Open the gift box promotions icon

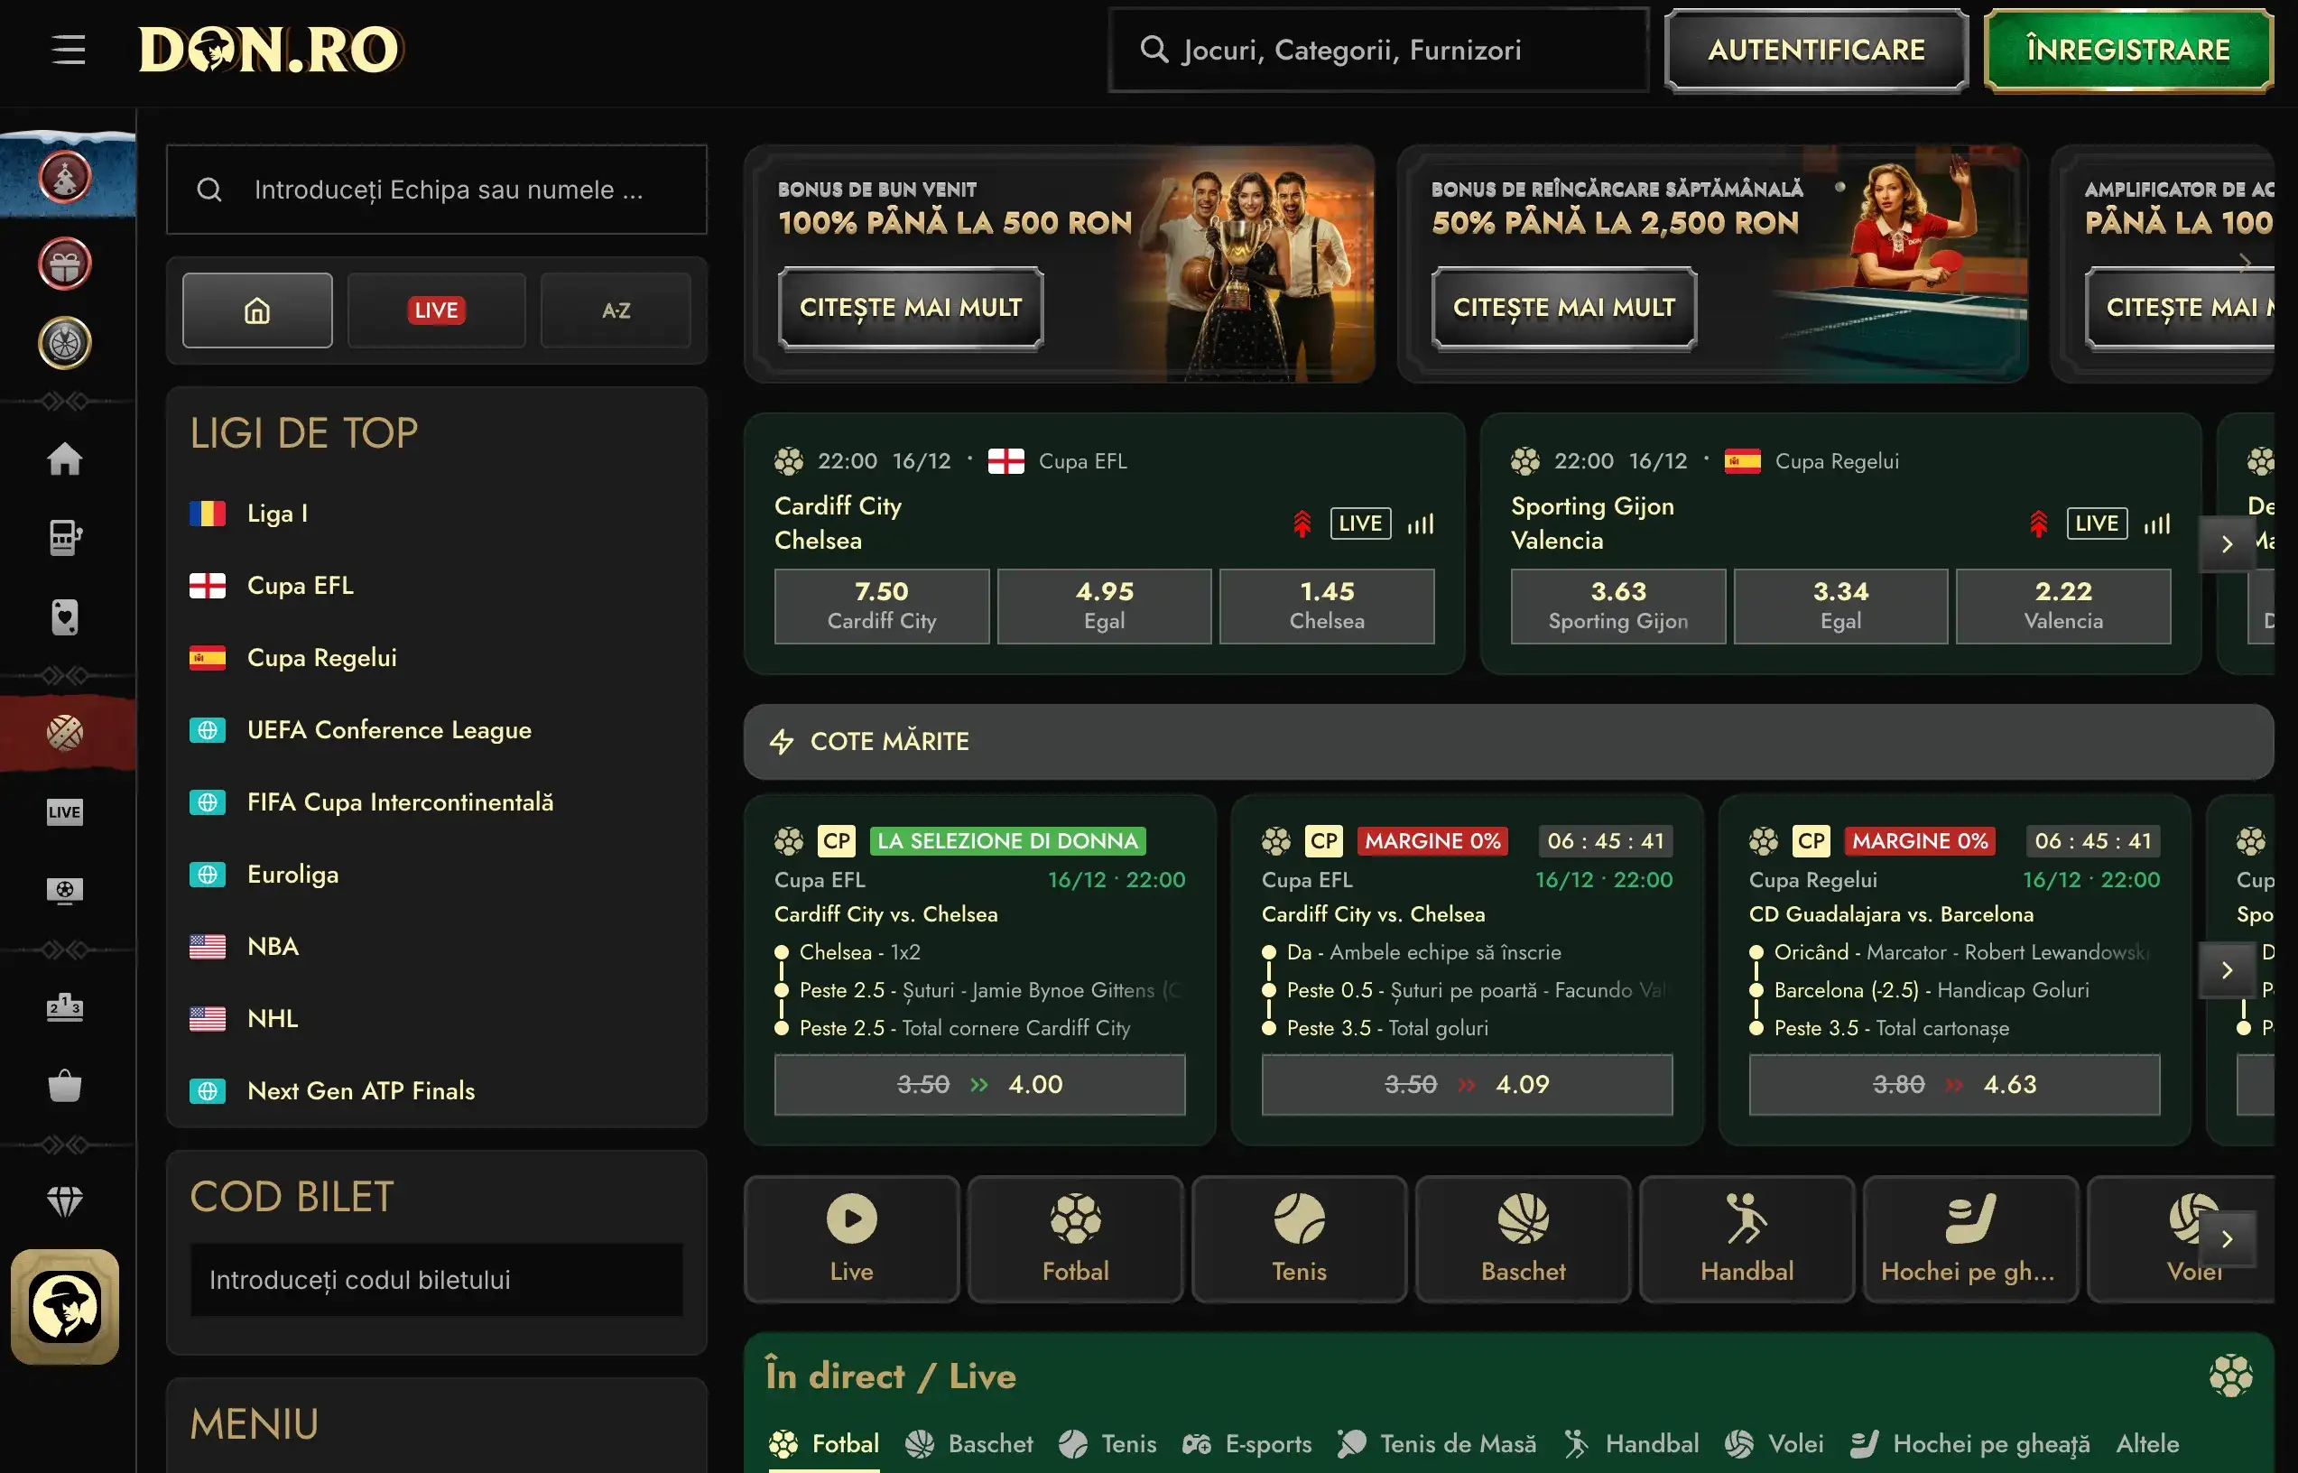tap(64, 264)
